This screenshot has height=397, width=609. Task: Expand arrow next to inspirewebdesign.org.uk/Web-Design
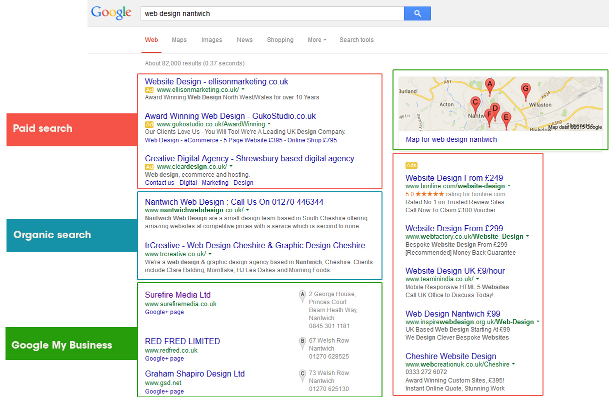coord(538,322)
